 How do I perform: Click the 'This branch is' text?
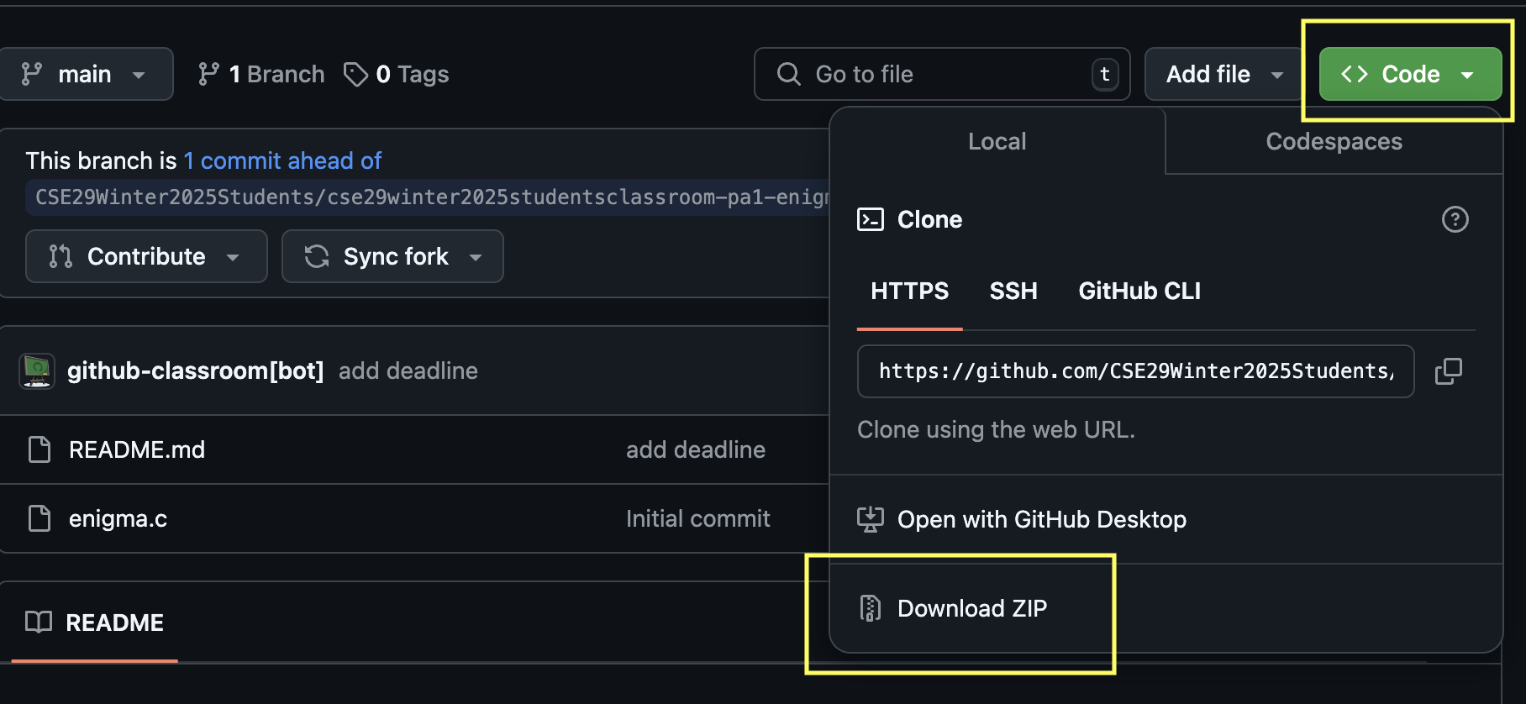tap(101, 160)
